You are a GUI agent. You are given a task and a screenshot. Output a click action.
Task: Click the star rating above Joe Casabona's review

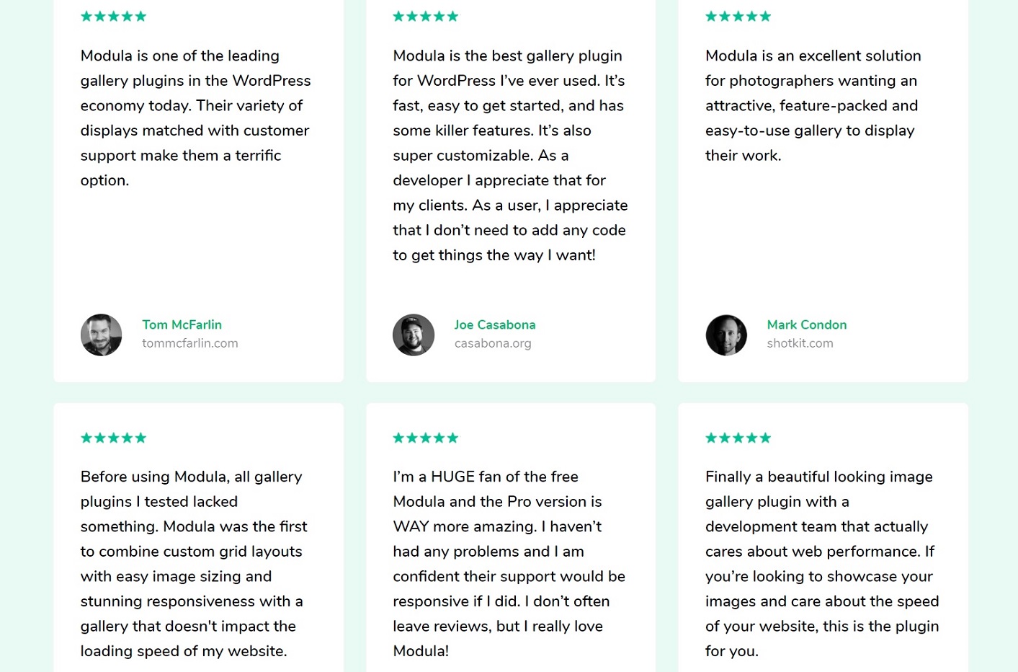(x=425, y=17)
